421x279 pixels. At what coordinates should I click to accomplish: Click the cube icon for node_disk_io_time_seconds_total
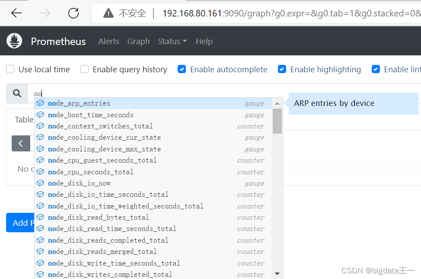pyautogui.click(x=40, y=194)
